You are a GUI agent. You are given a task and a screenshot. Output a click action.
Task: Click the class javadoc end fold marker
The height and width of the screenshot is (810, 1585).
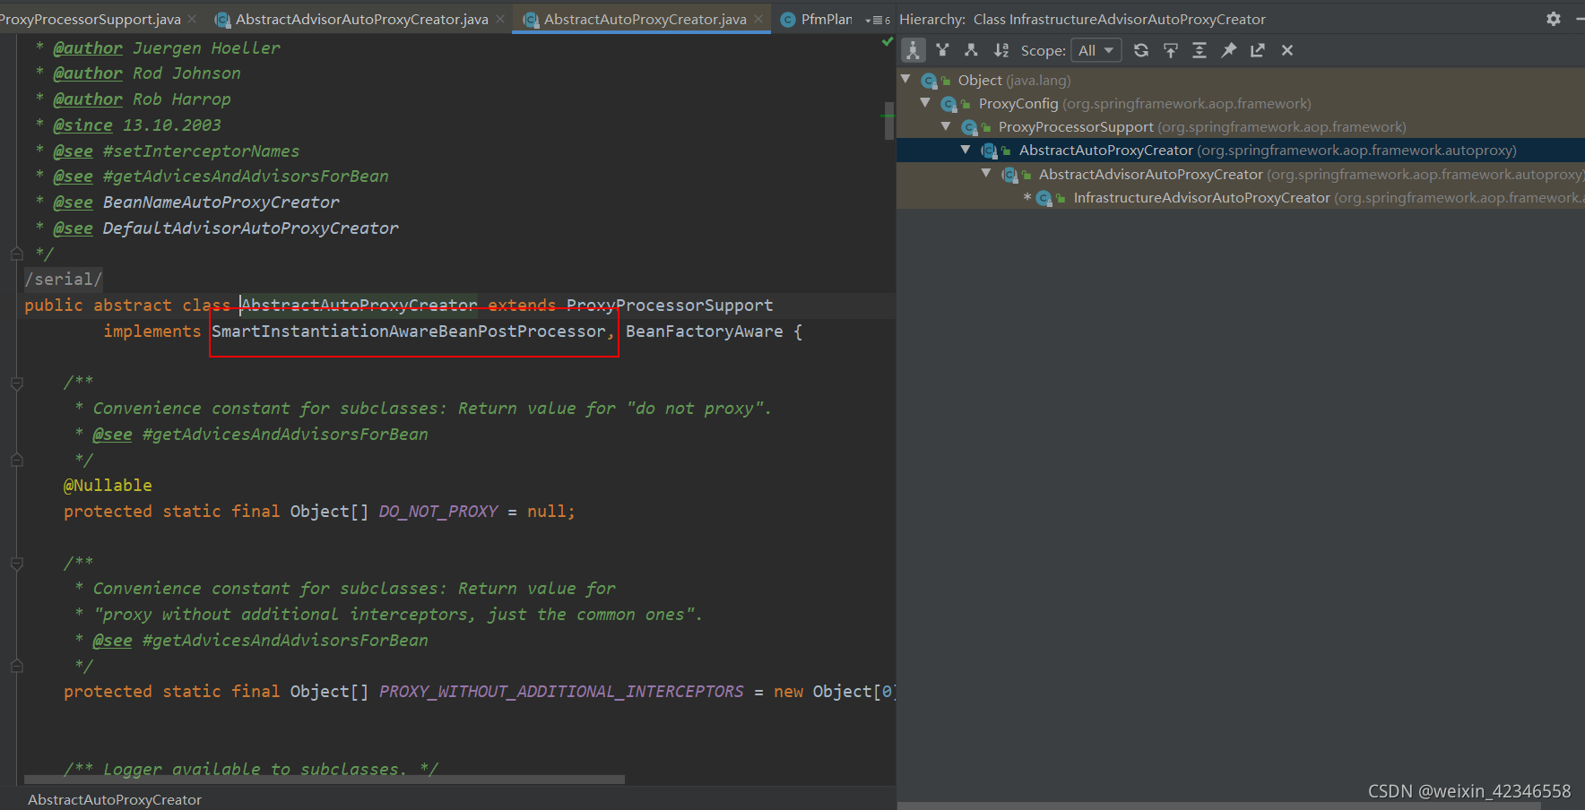point(16,254)
